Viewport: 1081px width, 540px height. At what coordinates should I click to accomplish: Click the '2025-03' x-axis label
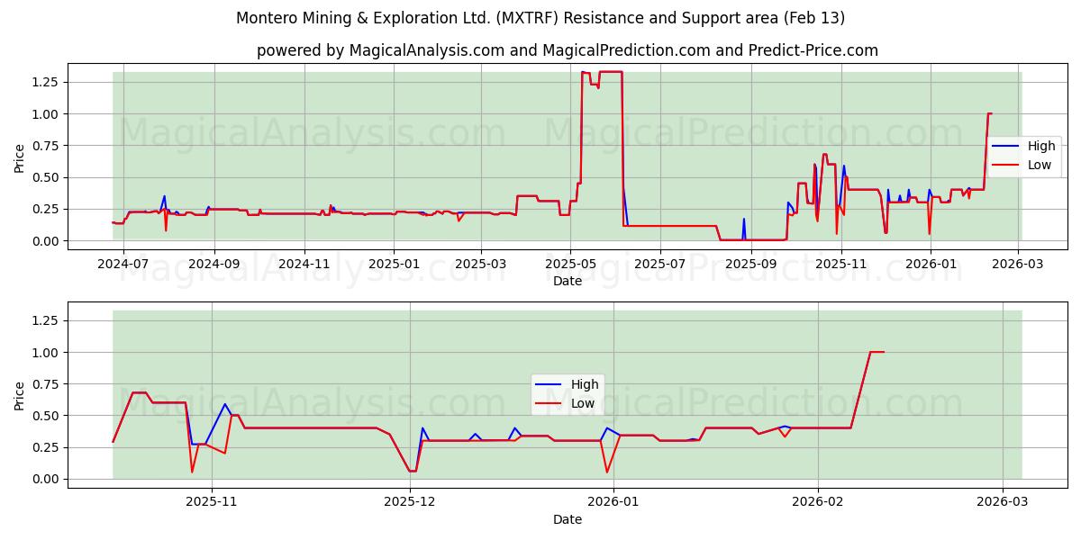(480, 264)
